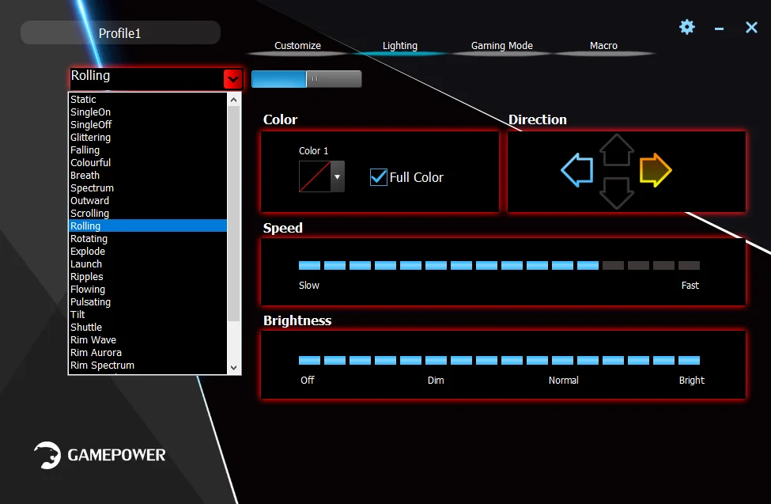Collapse the lighting effect dropdown arrow
The height and width of the screenshot is (504, 771).
[x=232, y=79]
